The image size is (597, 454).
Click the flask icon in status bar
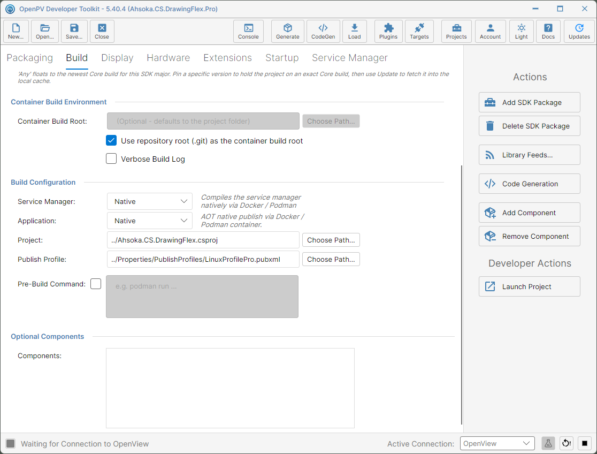(548, 443)
